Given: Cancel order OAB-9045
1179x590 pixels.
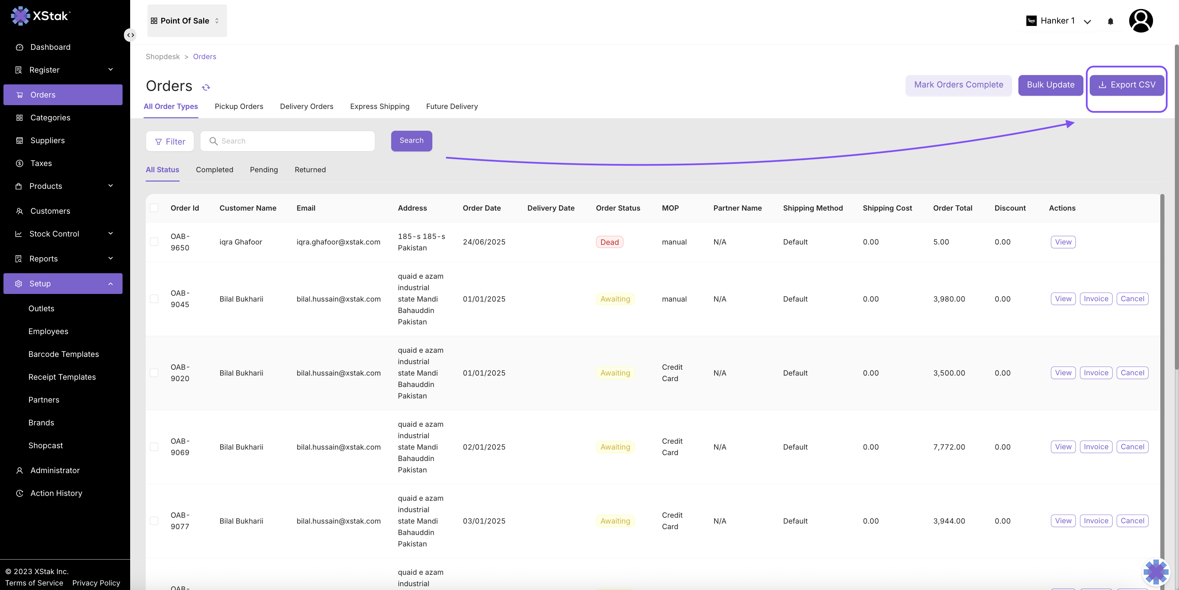Looking at the screenshot, I should [x=1132, y=299].
